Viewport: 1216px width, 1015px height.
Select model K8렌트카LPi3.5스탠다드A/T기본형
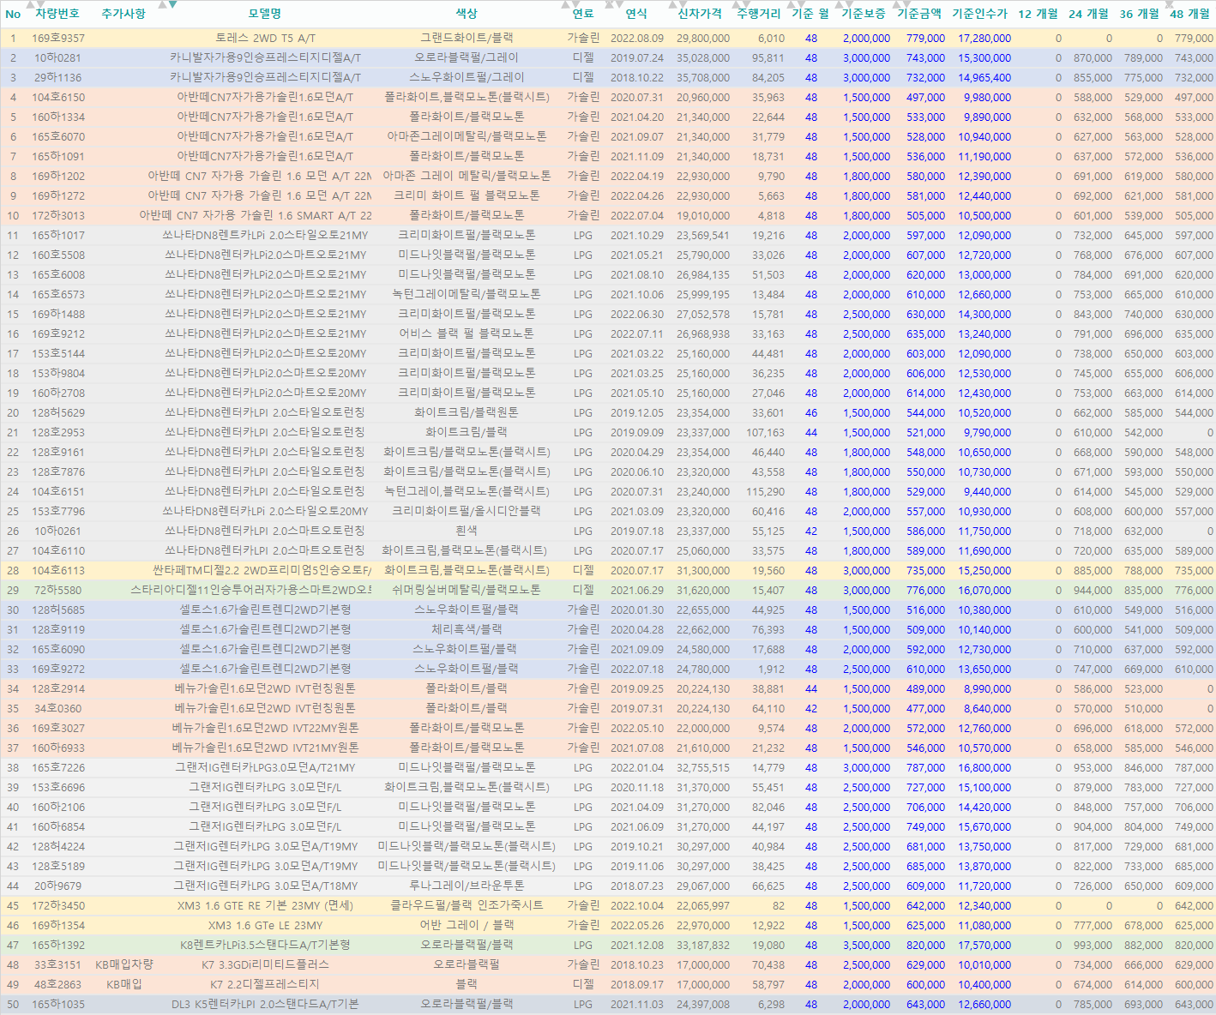[265, 946]
